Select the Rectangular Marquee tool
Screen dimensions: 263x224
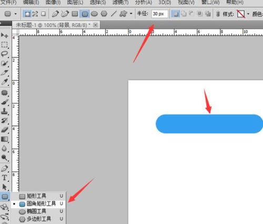(5, 45)
